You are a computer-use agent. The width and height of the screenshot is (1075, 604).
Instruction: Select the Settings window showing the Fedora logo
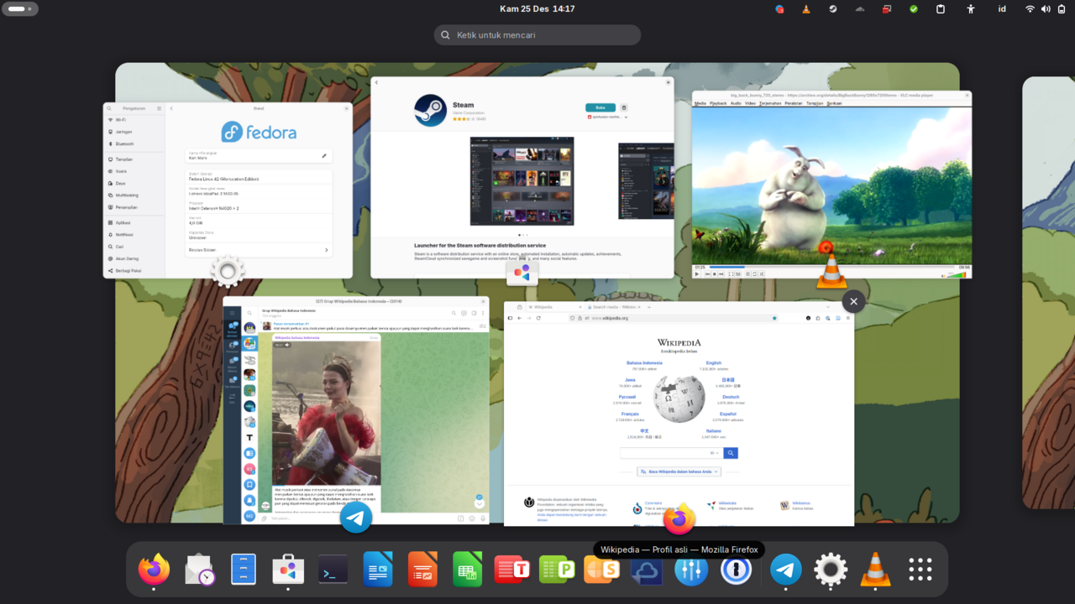pos(228,190)
